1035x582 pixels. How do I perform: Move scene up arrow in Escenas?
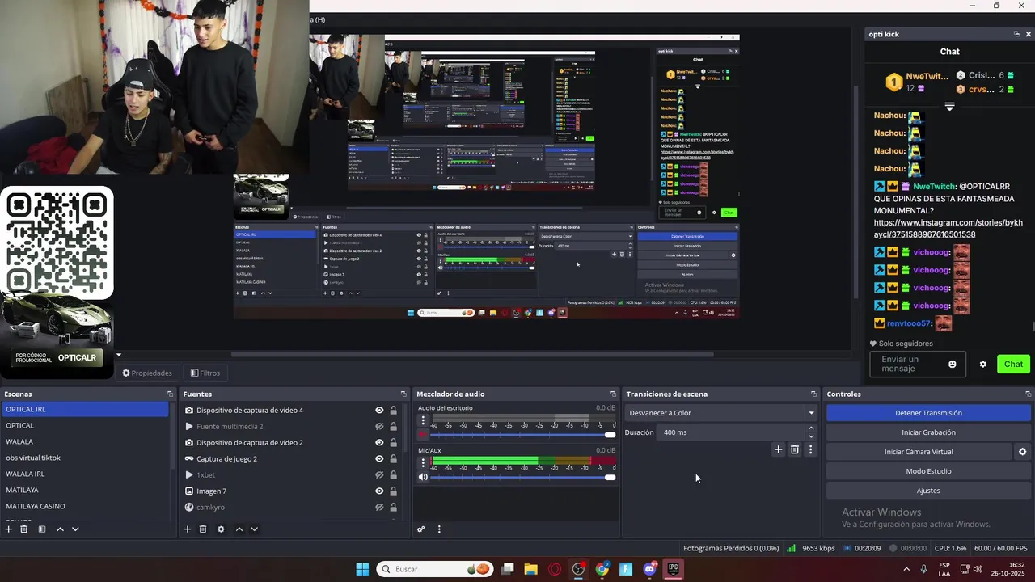60,529
